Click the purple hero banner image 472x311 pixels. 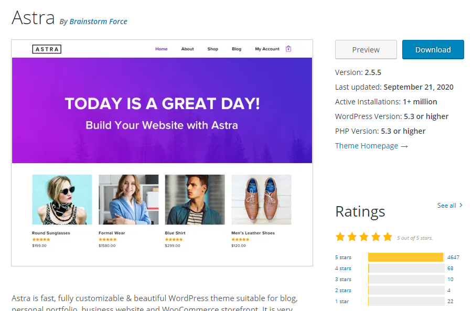pos(162,110)
